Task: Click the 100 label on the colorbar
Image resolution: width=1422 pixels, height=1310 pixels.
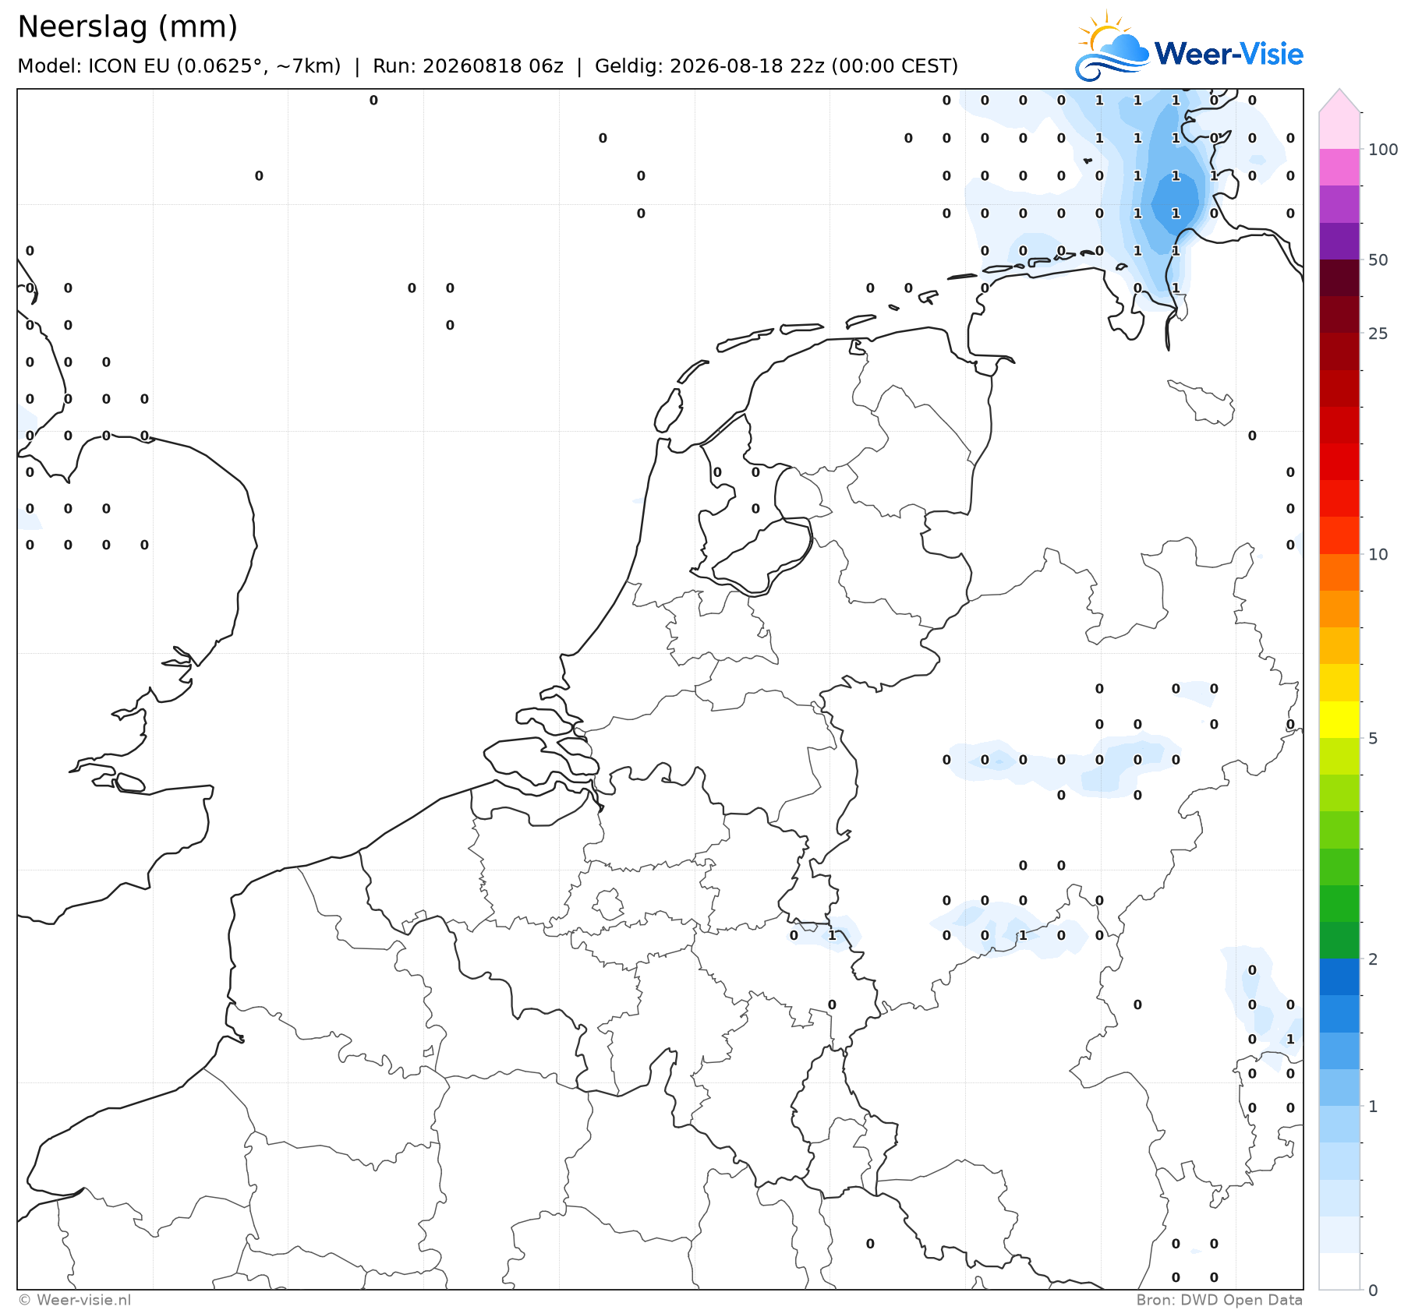Action: click(1383, 150)
